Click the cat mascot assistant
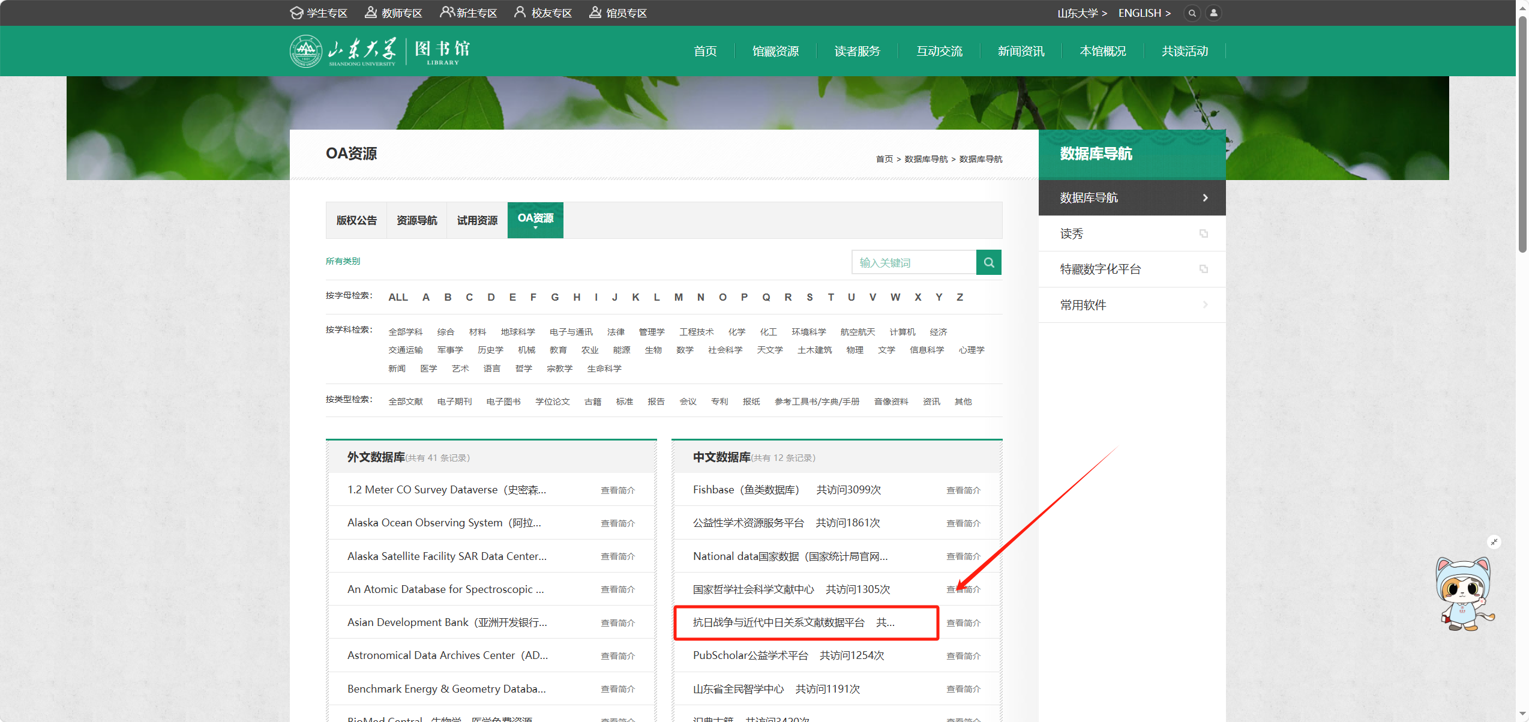The image size is (1529, 722). [x=1464, y=594]
